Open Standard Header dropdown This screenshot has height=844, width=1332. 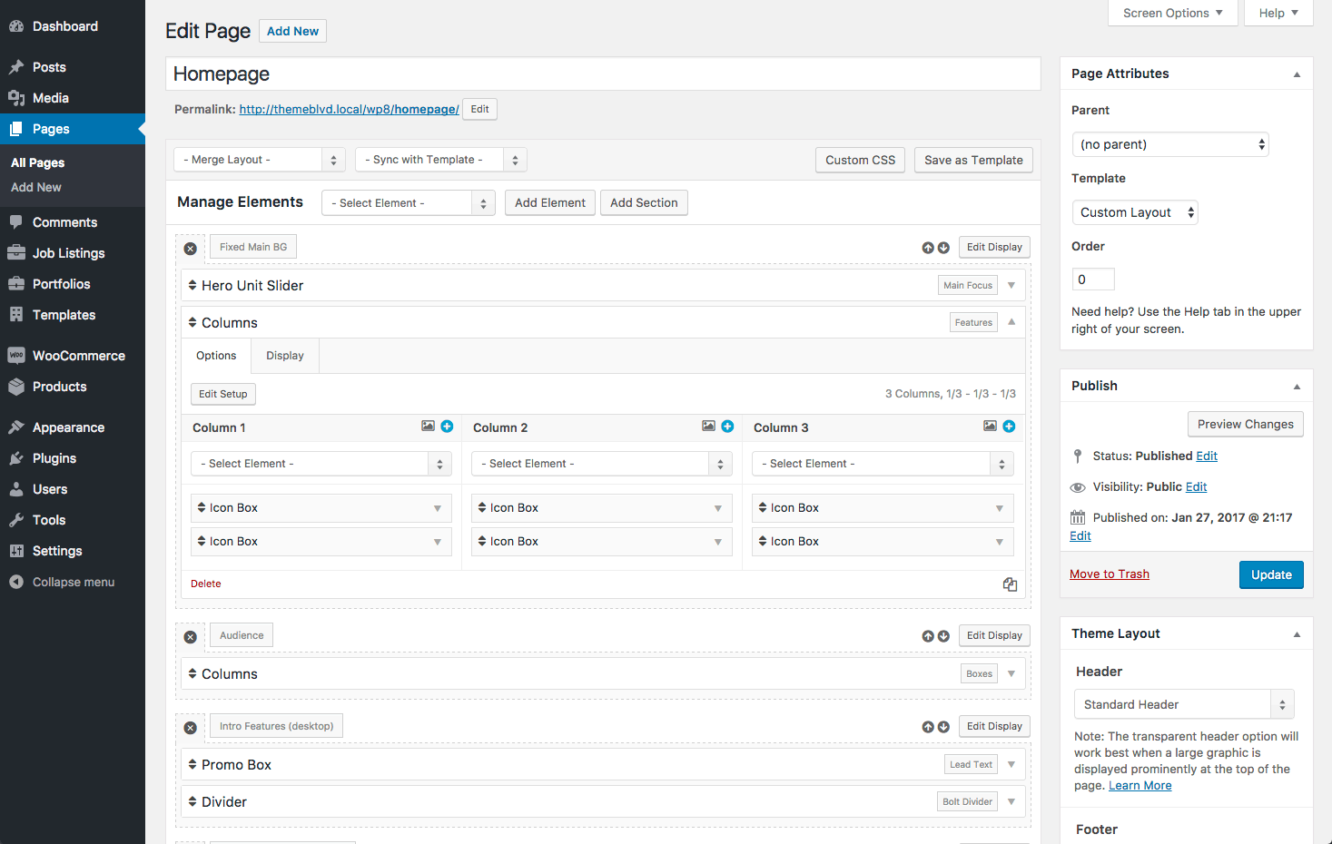[1184, 704]
